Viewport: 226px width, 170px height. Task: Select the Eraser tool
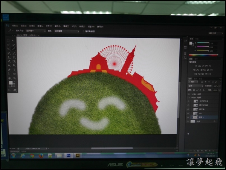(x=9, y=61)
